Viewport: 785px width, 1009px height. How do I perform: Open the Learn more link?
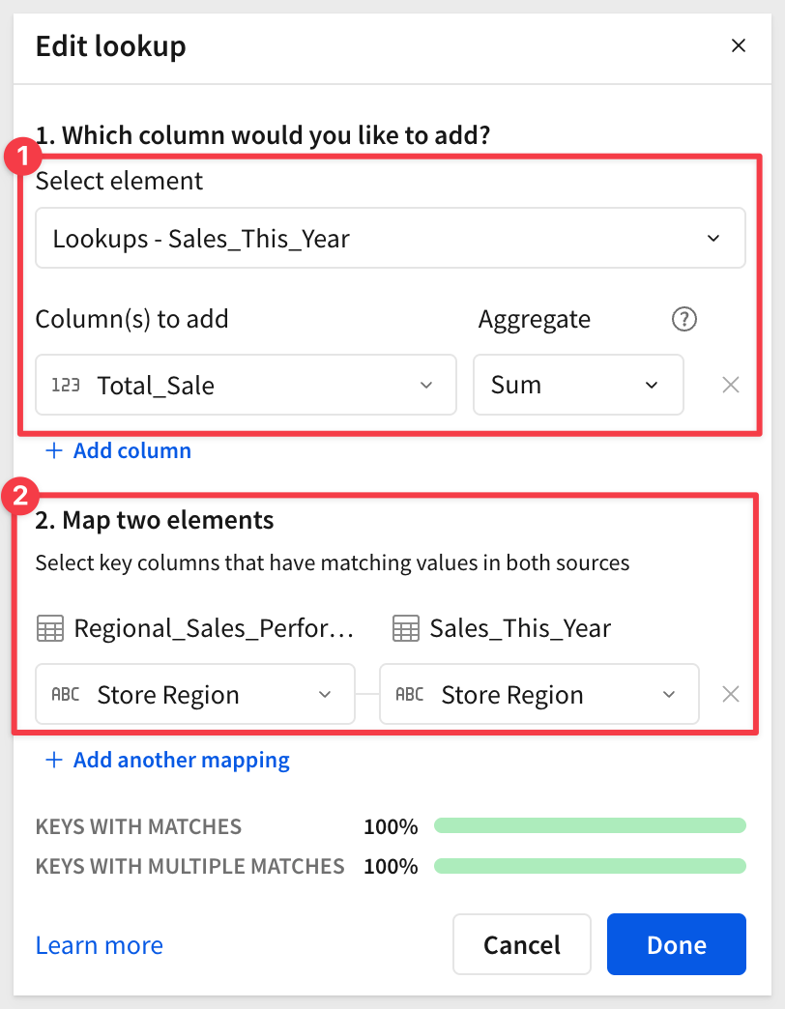point(99,944)
